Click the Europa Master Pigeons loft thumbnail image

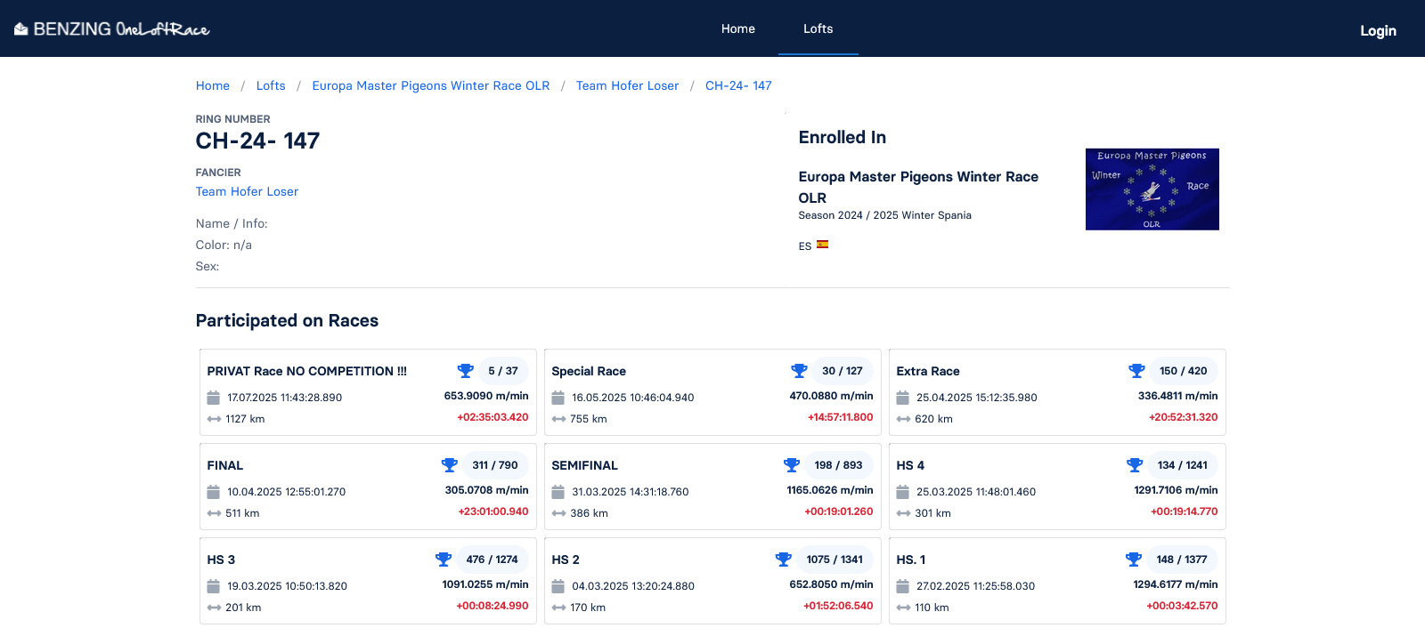[1152, 189]
